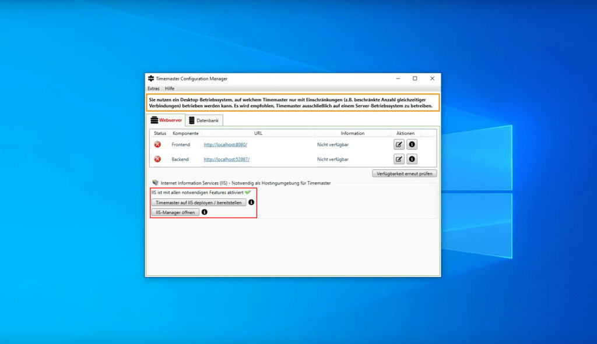Click the Timemaster app icon in title bar
The image size is (597, 344).
pos(151,79)
